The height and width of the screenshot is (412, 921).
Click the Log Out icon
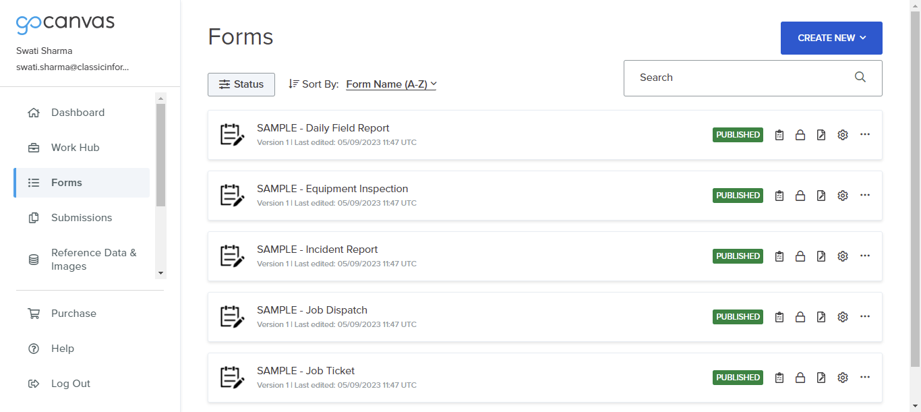[34, 383]
